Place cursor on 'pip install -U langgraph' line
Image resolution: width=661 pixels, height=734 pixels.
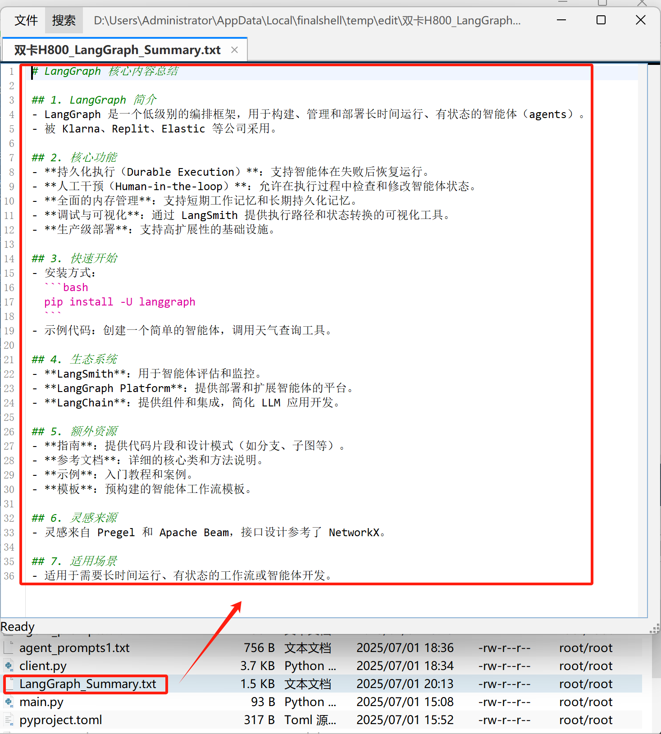[x=120, y=302]
